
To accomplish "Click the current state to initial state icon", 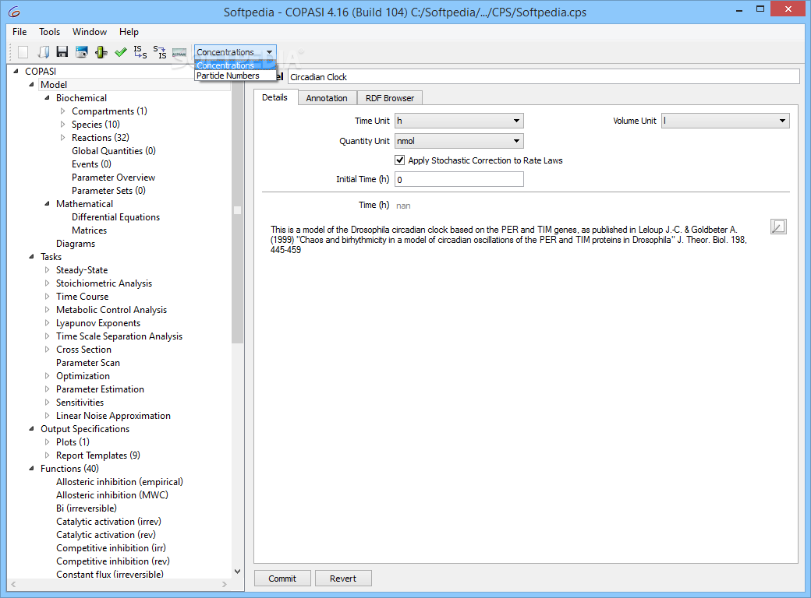I will tap(160, 52).
